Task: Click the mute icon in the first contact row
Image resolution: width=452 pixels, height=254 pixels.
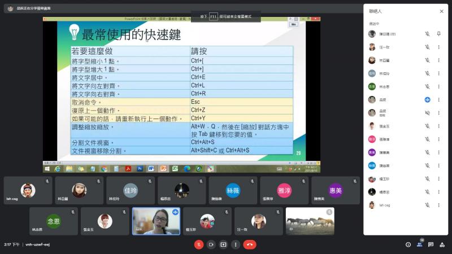Action: [427, 34]
